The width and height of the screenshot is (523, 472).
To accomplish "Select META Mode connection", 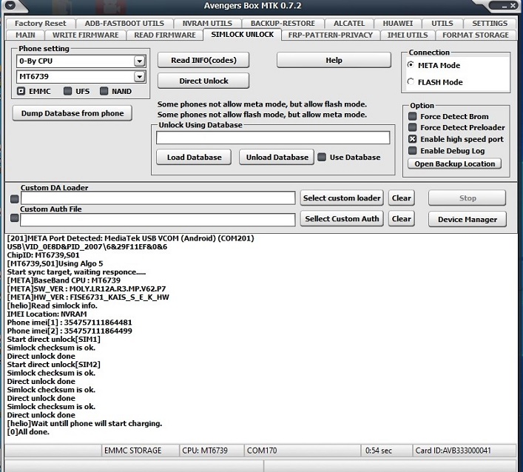I will [411, 64].
